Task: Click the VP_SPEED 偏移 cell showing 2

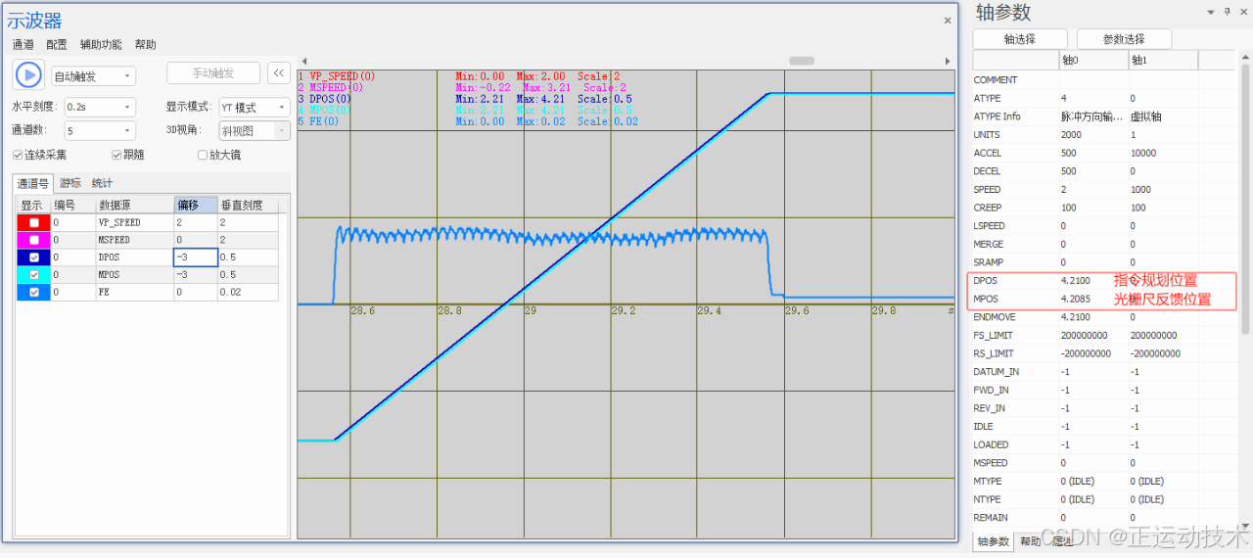Action: pos(196,222)
